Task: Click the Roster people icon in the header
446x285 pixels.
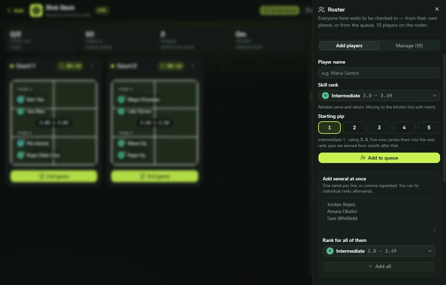Action: 322,9
